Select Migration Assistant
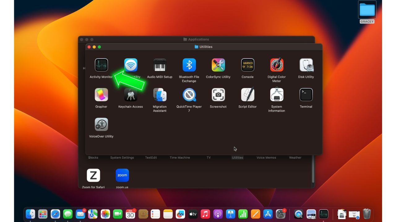 (x=160, y=95)
